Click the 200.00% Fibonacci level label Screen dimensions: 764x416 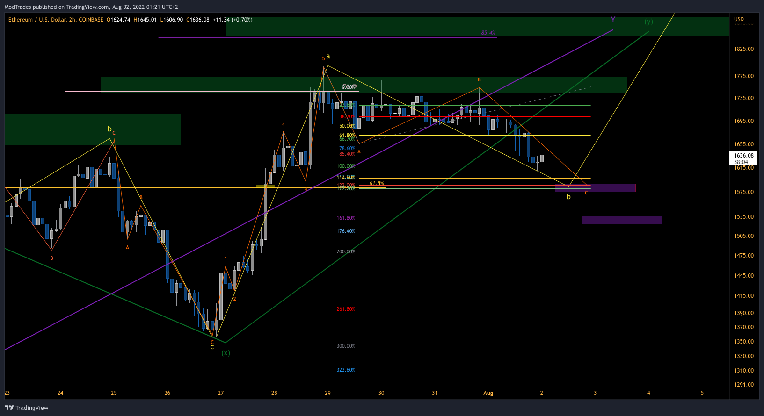click(346, 252)
